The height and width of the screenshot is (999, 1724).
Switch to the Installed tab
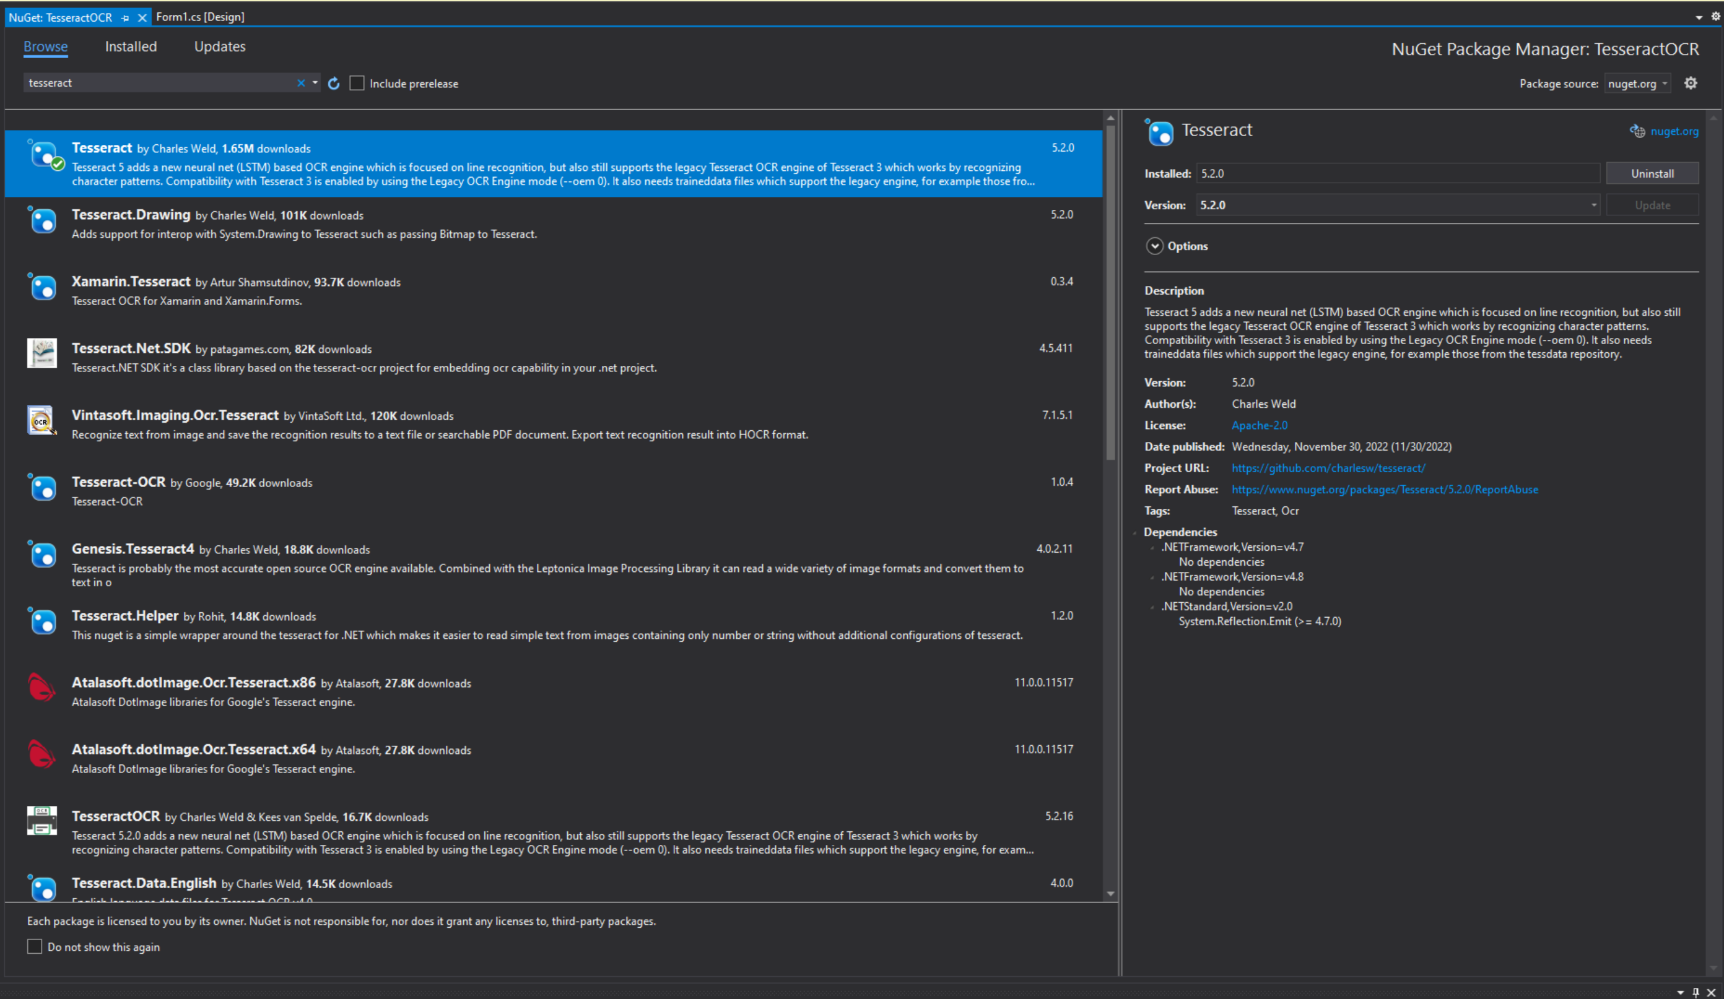point(131,46)
